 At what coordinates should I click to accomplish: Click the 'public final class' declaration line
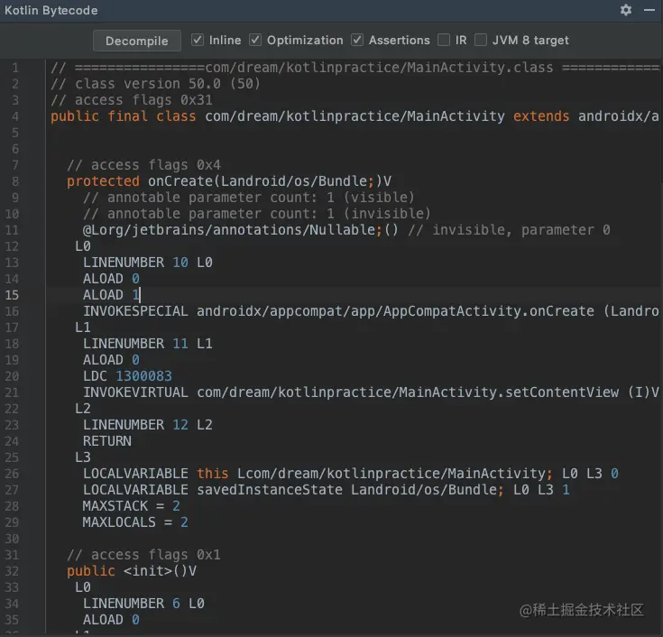pyautogui.click(x=355, y=115)
